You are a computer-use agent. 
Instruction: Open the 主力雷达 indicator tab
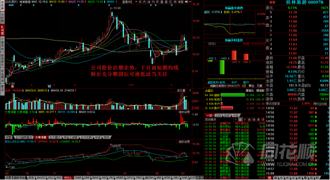56,137
